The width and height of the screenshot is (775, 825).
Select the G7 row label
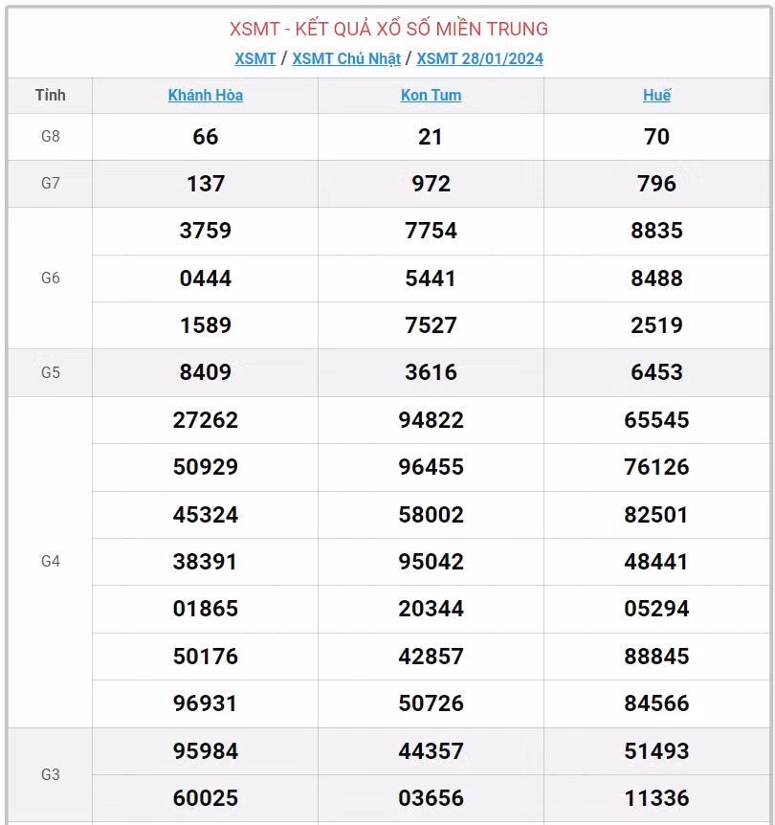[51, 184]
